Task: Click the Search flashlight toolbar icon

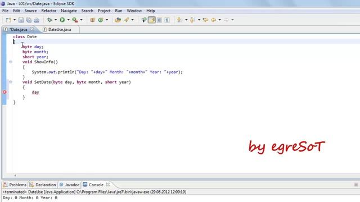Action: pos(126,20)
